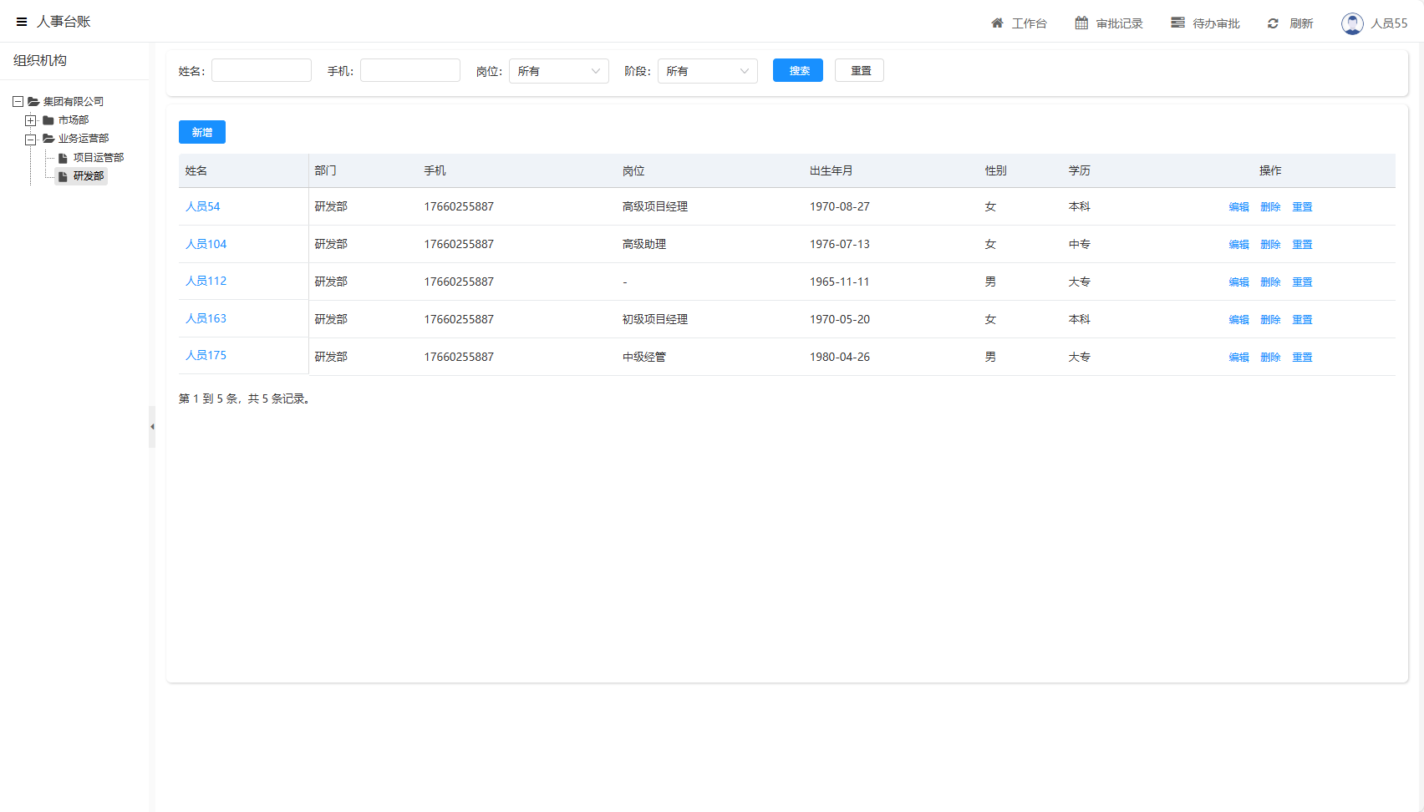Open 审批记录 calendar icon

(x=1081, y=23)
